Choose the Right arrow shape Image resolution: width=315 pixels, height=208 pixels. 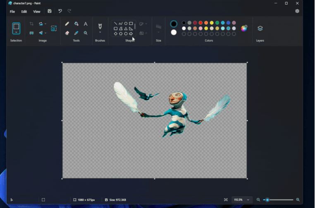tap(131, 33)
